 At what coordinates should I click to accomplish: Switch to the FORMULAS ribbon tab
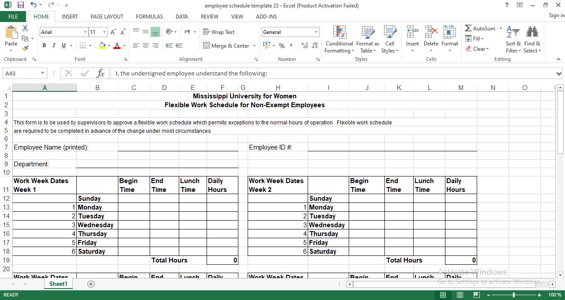[x=149, y=16]
